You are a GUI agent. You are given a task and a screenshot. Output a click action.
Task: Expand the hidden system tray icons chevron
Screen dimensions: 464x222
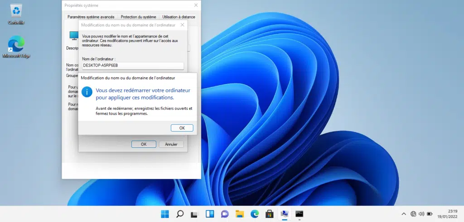404,214
